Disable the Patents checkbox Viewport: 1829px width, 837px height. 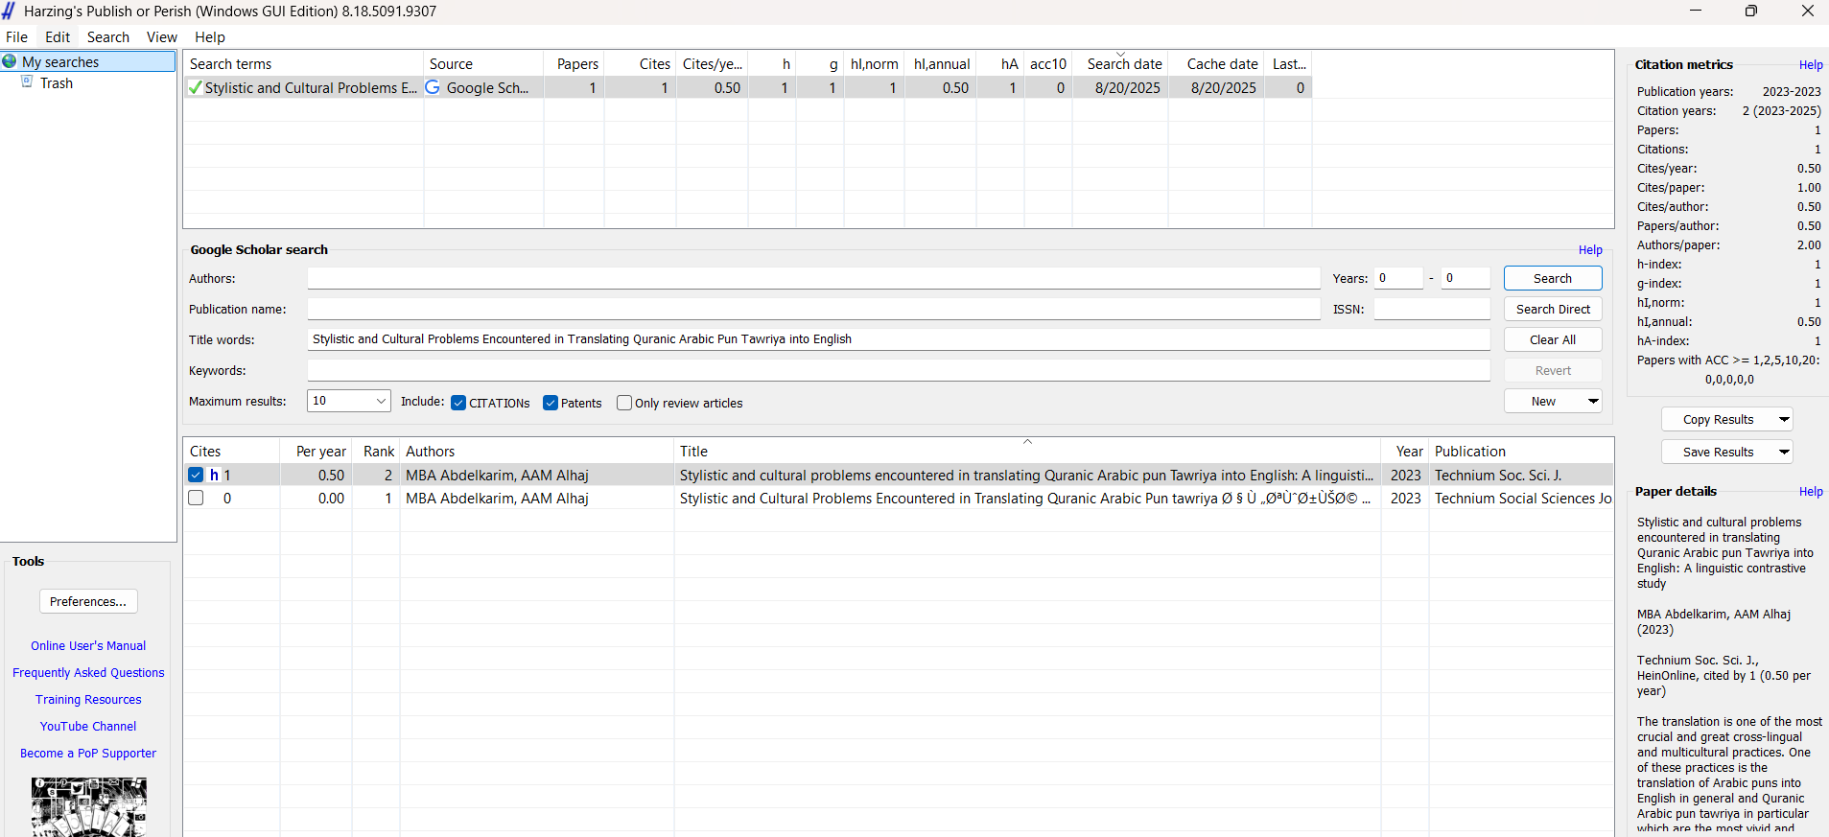click(551, 403)
